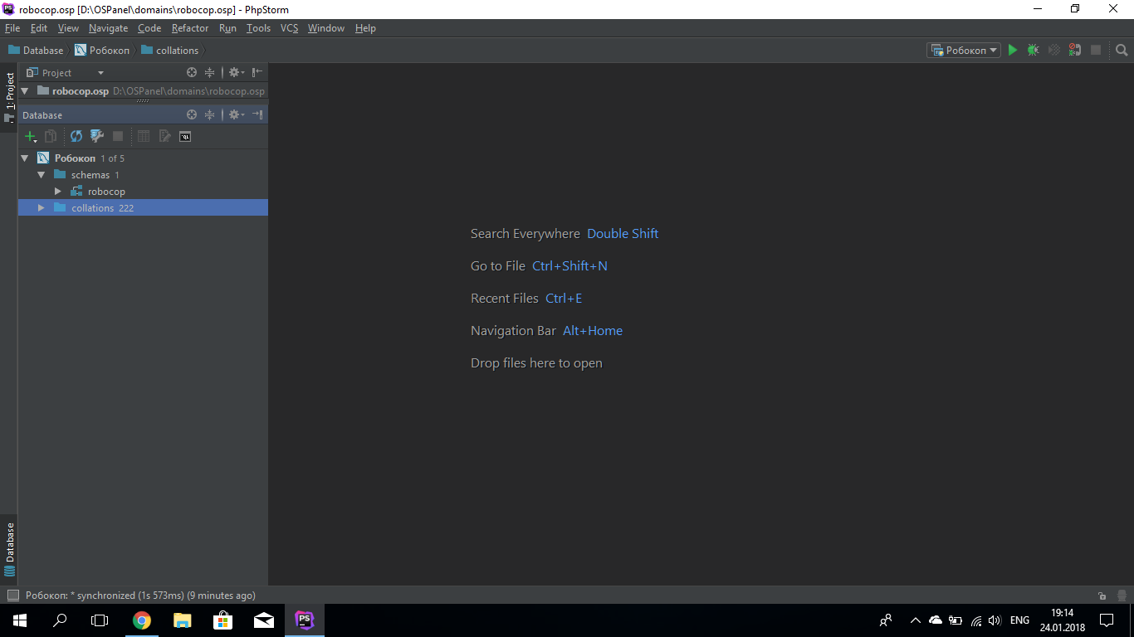
Task: Select the robocop schema row
Action: click(143, 192)
